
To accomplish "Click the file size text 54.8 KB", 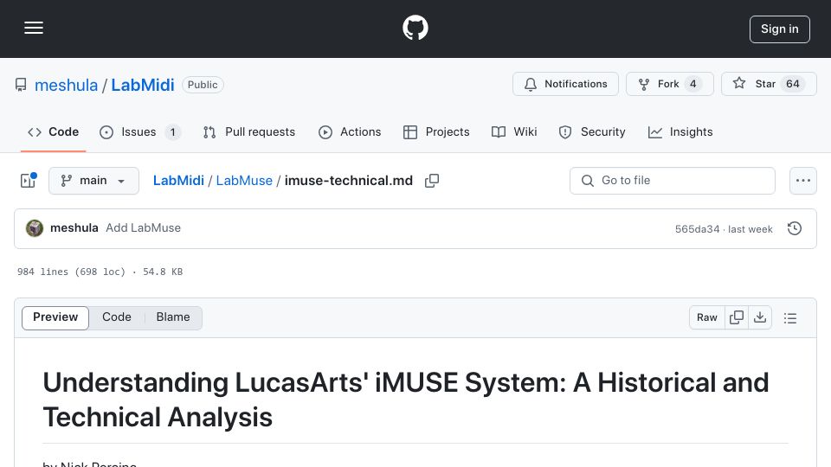I will click(x=163, y=272).
